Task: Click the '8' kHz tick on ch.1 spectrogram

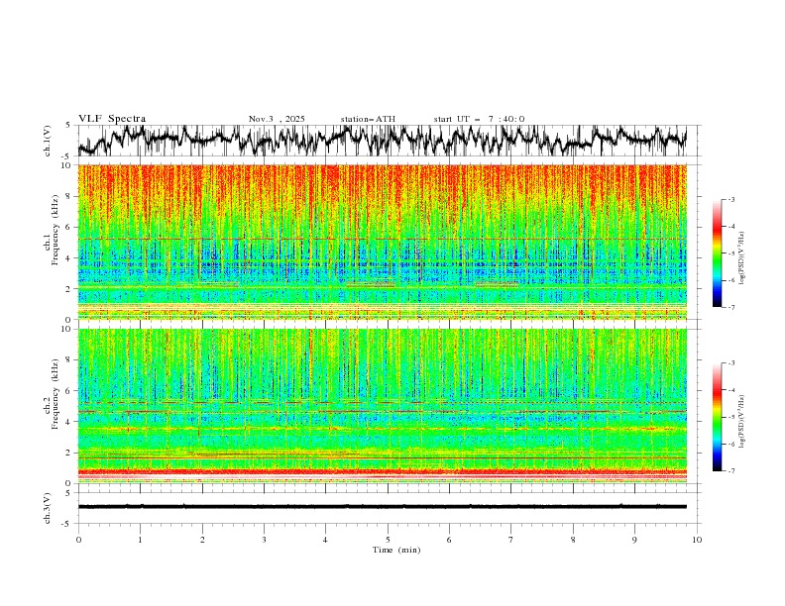Action: pos(70,196)
